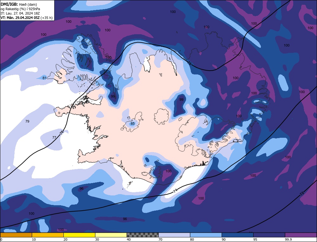Click the 'VT: Mán. 29.04.2024 05Z' valid time
The image size is (317, 242).
(x=20, y=18)
